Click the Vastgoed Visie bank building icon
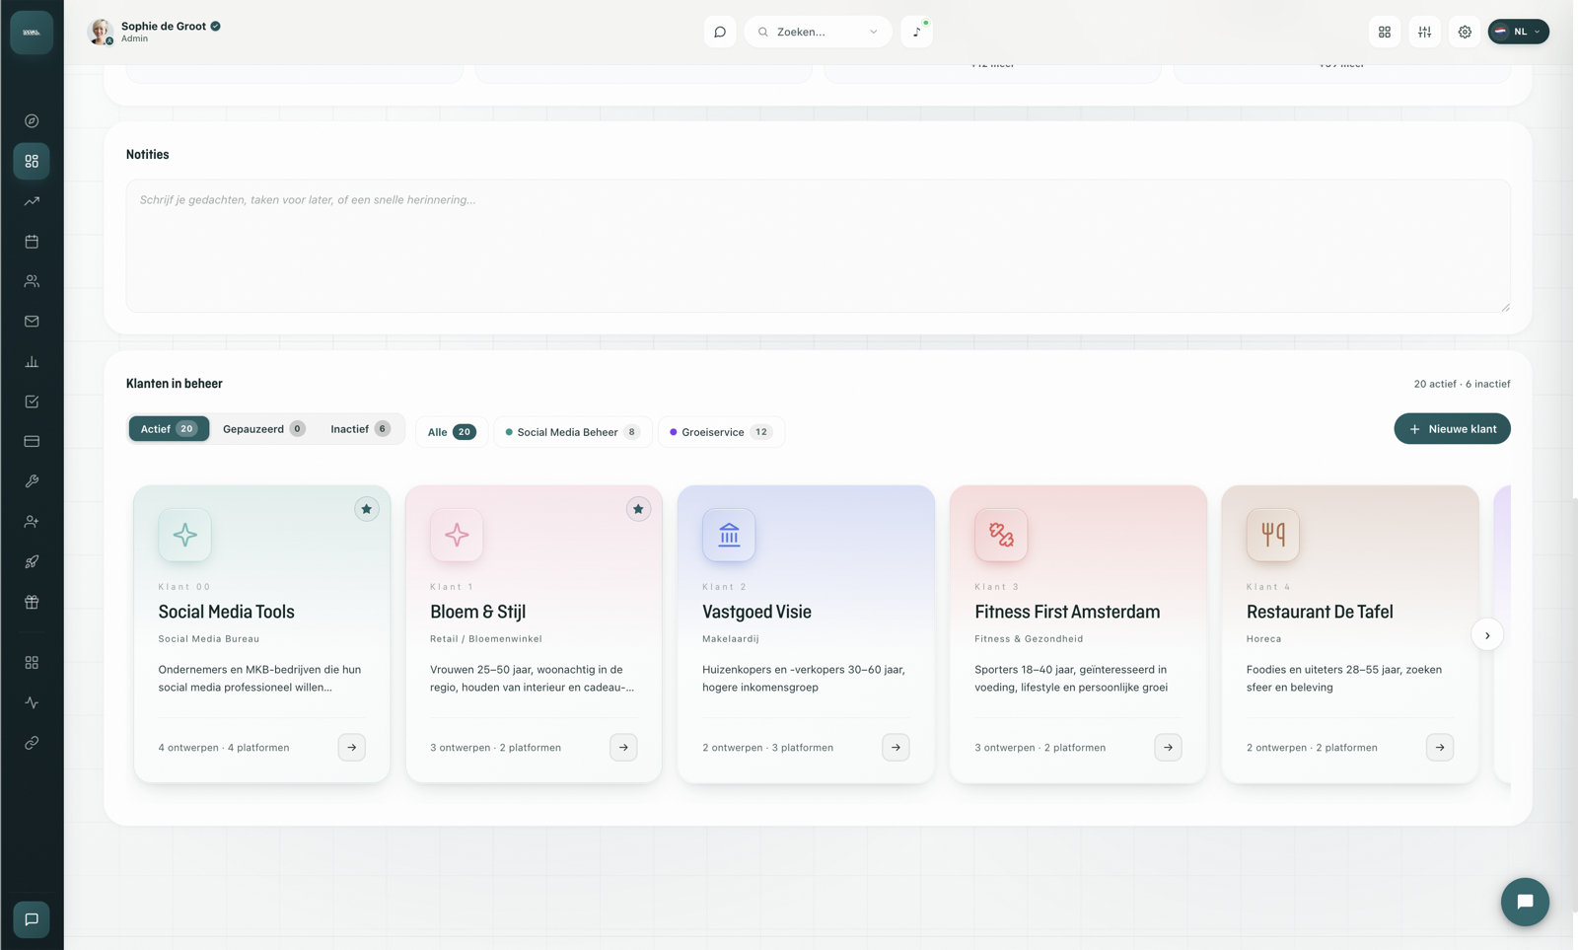Viewport: 1578px width, 950px height. click(729, 535)
